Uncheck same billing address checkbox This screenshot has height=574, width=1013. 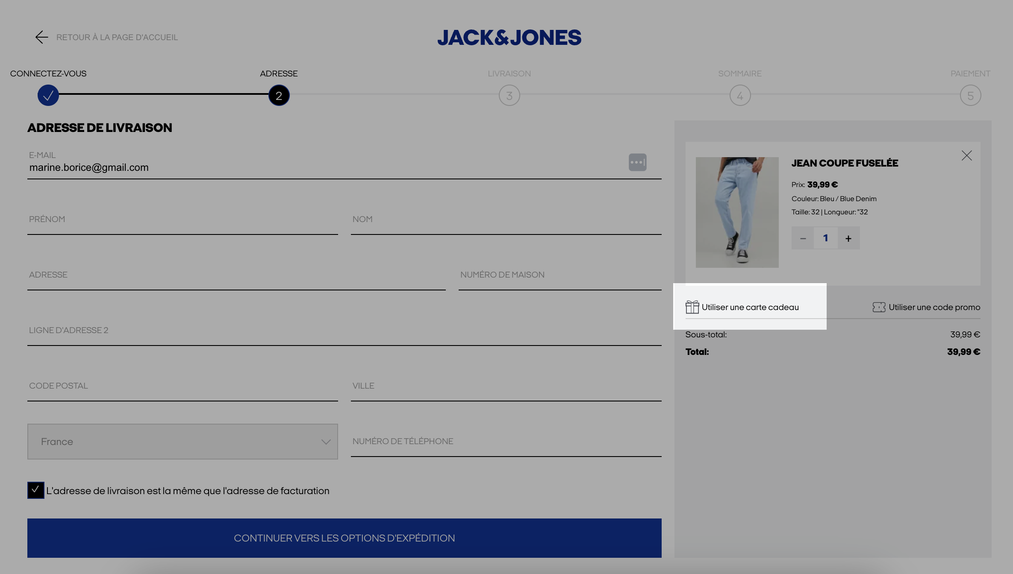tap(35, 490)
